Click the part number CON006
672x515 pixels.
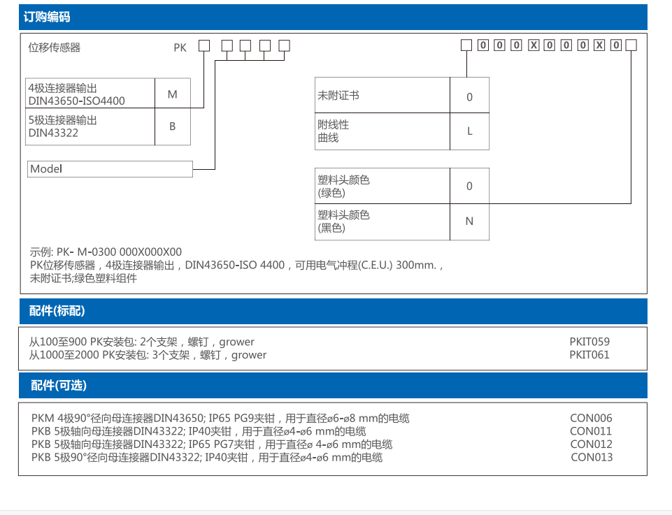(591, 419)
